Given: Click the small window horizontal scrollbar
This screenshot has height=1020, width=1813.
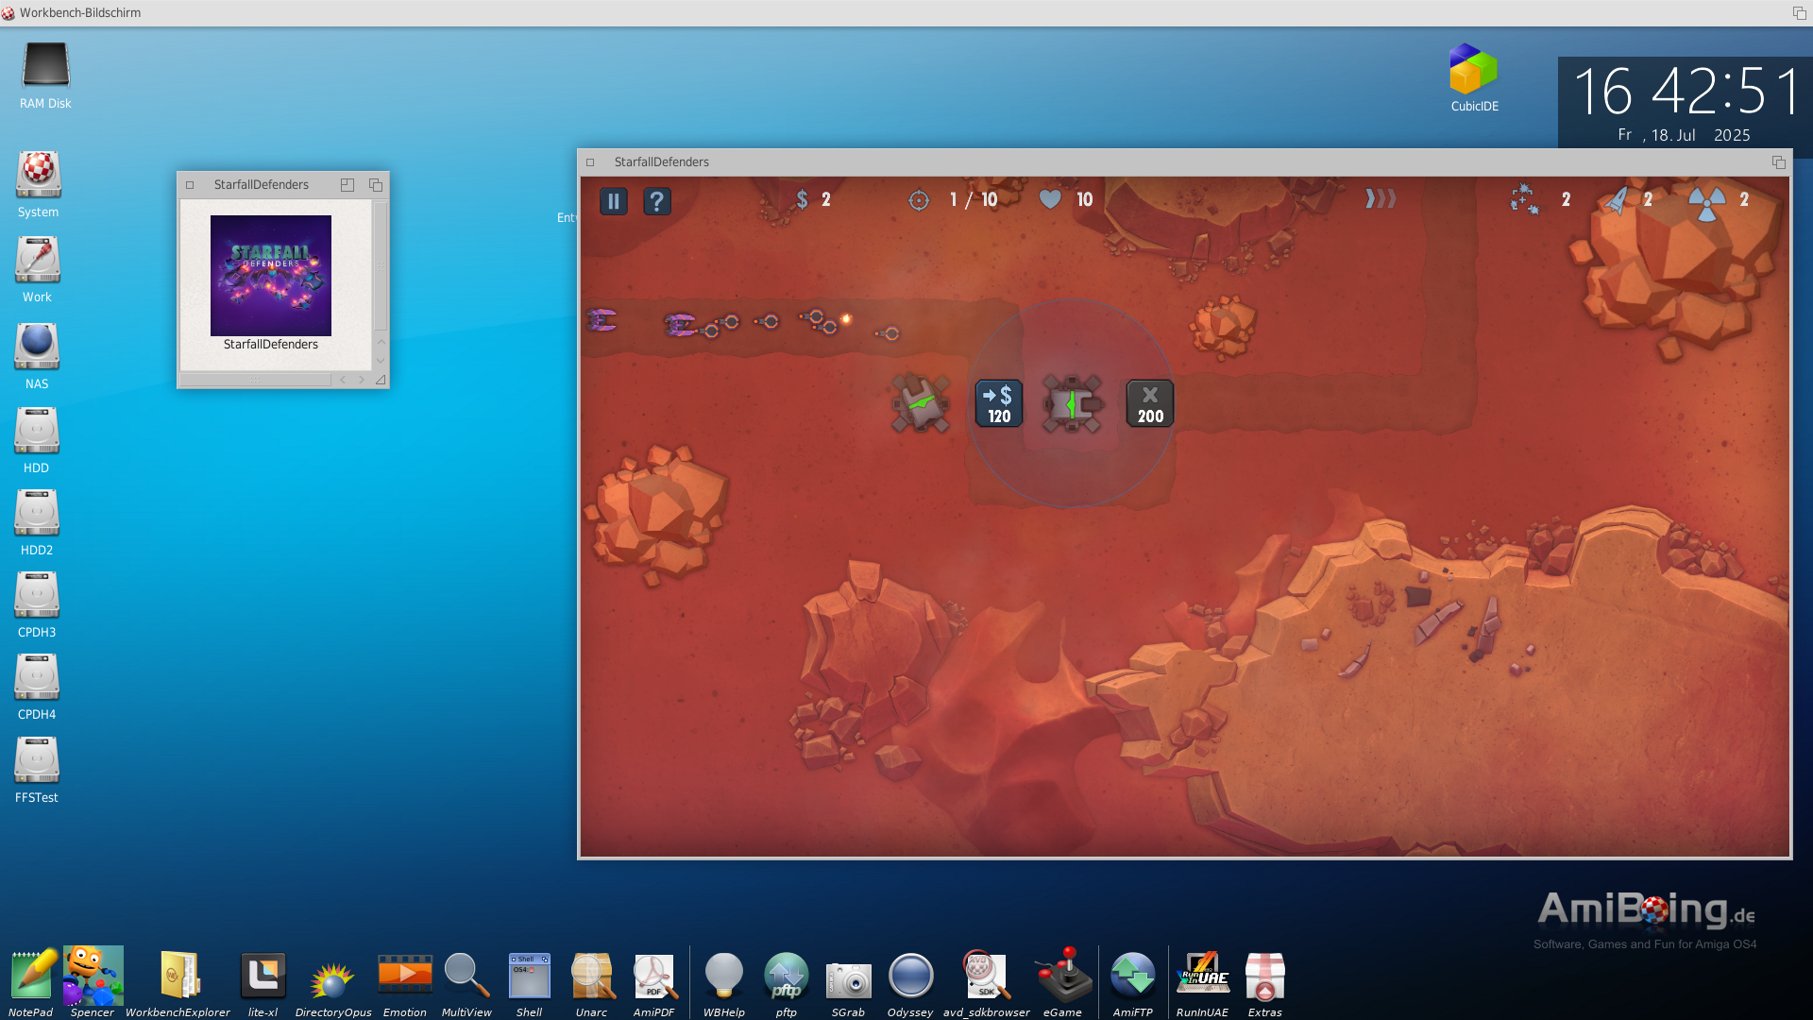Looking at the screenshot, I should [255, 380].
